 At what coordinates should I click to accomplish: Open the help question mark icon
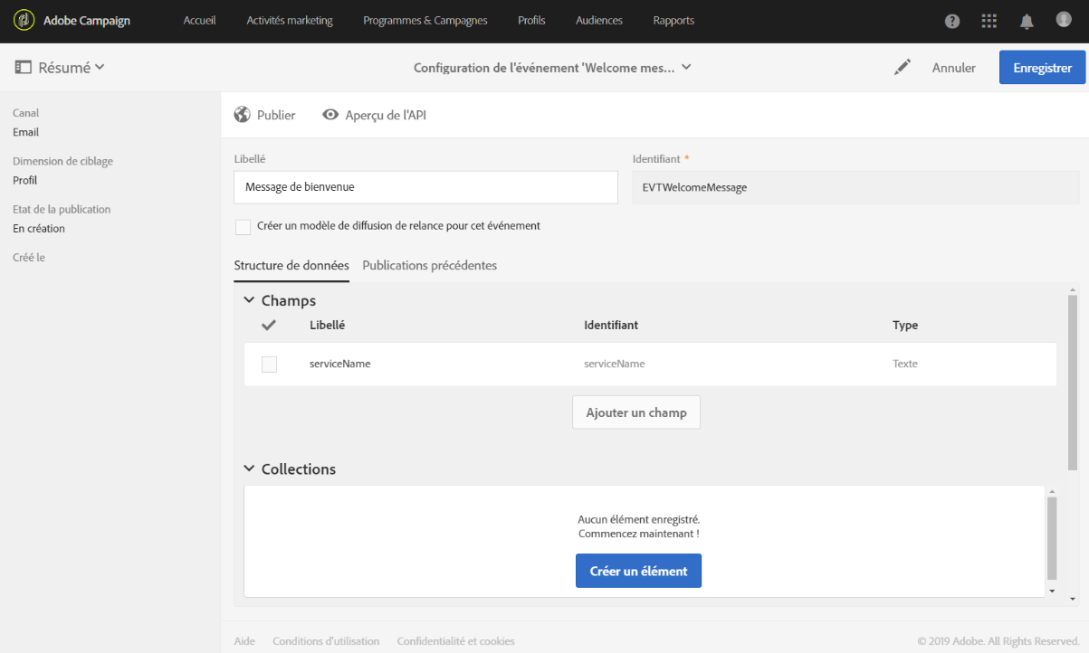point(952,22)
